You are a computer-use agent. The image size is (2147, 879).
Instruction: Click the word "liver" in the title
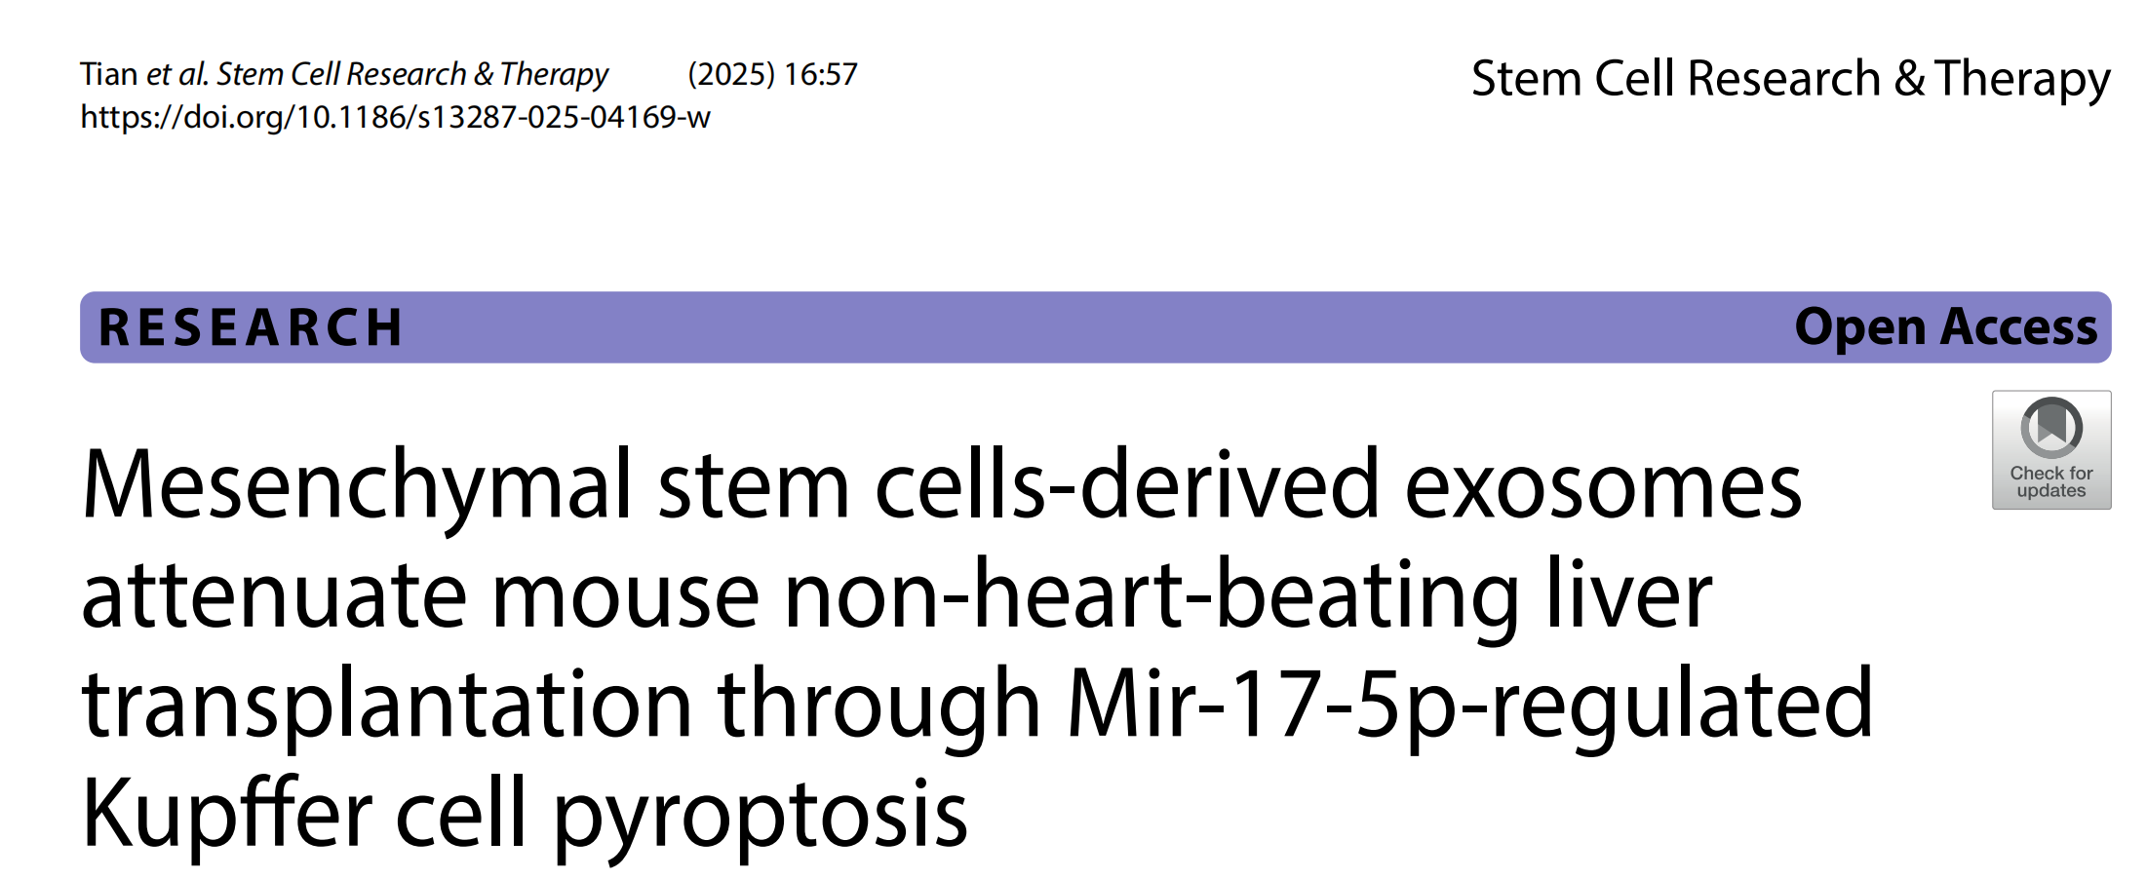(1628, 594)
